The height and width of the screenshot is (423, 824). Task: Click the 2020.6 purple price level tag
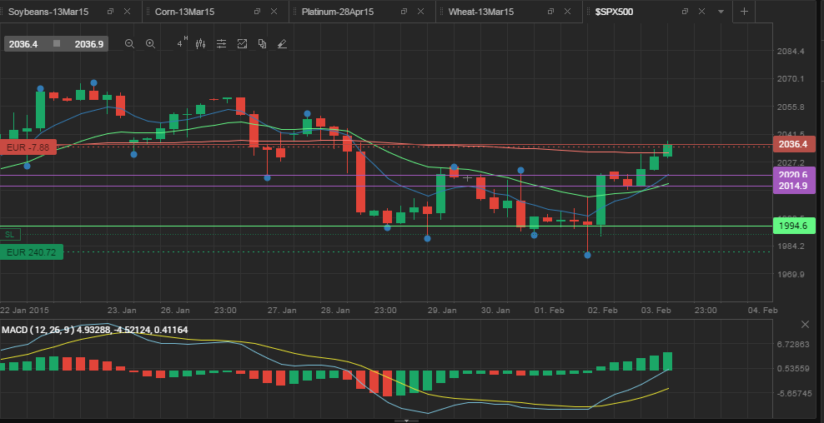click(793, 175)
